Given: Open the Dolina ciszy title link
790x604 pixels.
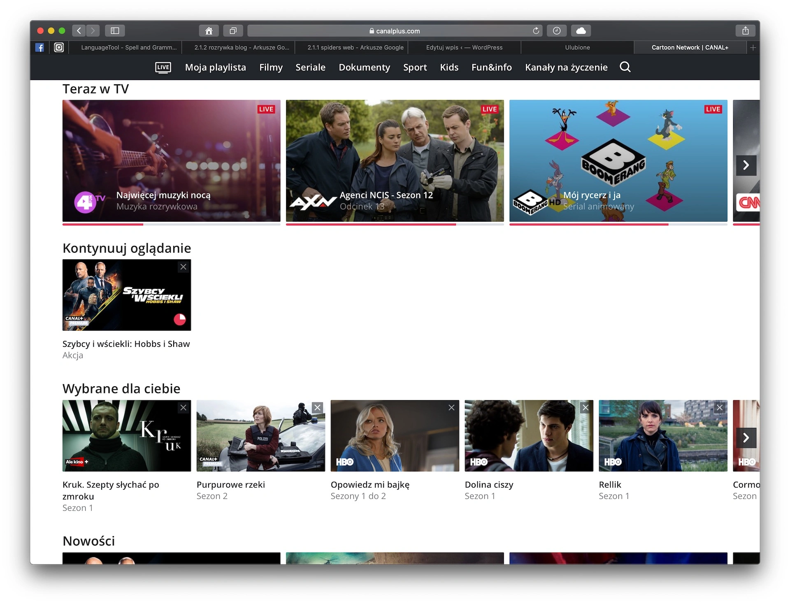Looking at the screenshot, I should (x=489, y=485).
